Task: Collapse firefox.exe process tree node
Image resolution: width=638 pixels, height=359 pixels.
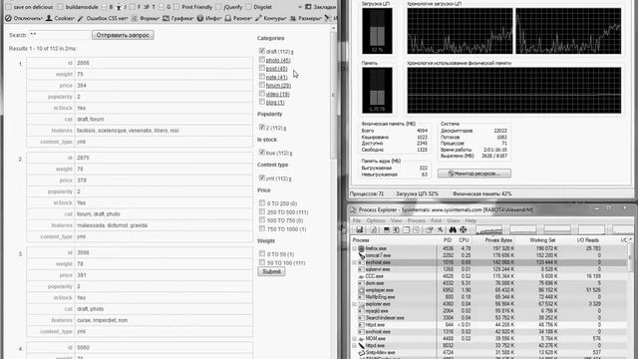Action: [x=354, y=248]
